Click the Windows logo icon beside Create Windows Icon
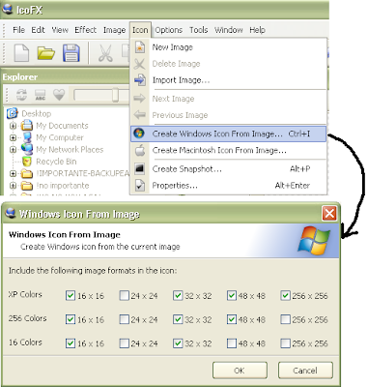The image size is (368, 387). [139, 133]
